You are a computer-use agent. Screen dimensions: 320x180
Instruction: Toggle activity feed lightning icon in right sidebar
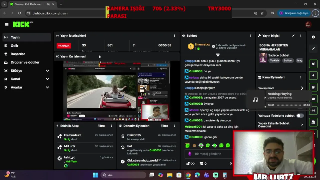[313, 75]
